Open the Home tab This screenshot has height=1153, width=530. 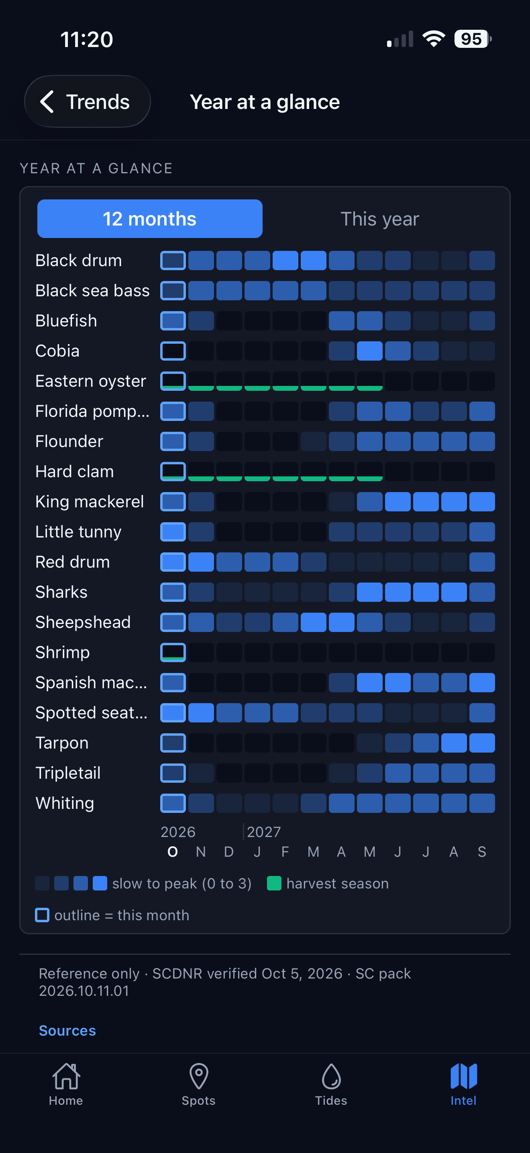point(66,1084)
